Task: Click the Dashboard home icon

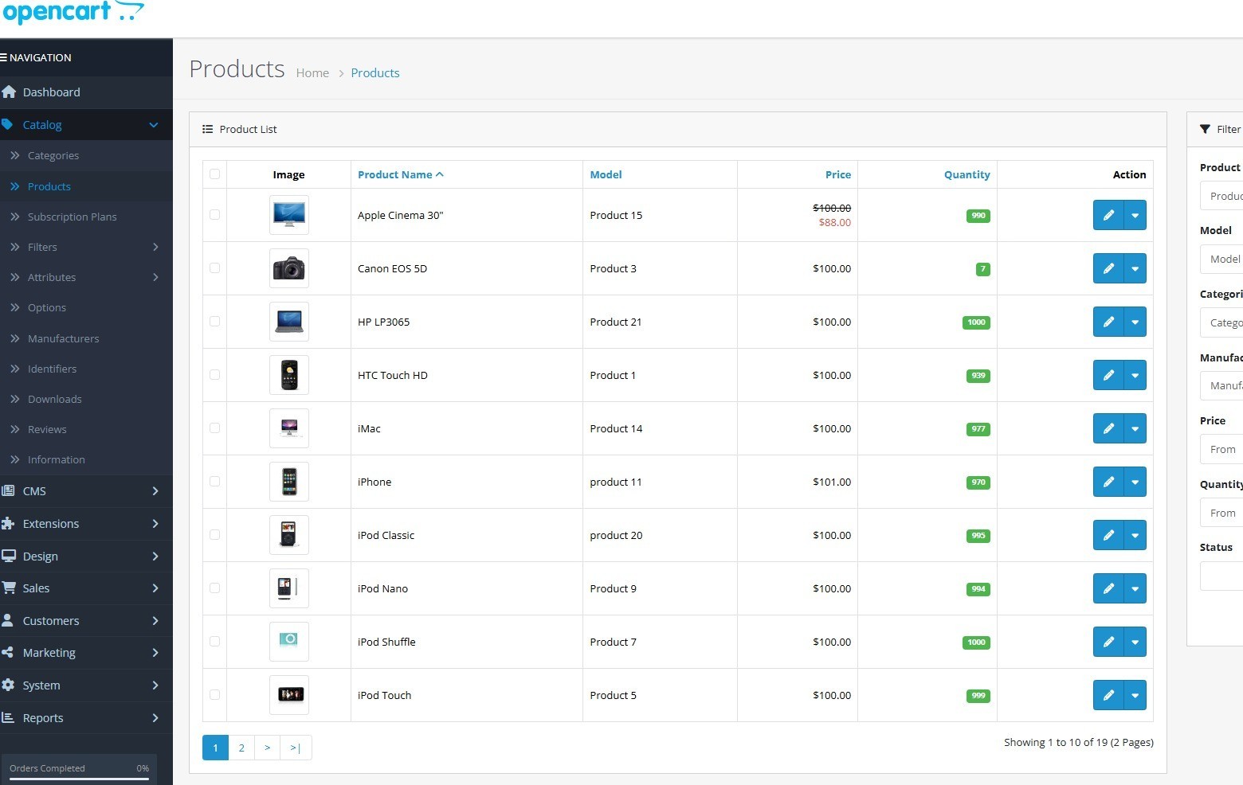Action: point(9,92)
